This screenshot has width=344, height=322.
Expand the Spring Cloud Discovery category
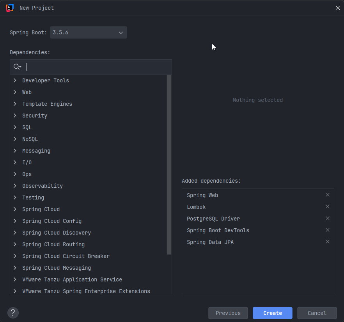(x=15, y=233)
